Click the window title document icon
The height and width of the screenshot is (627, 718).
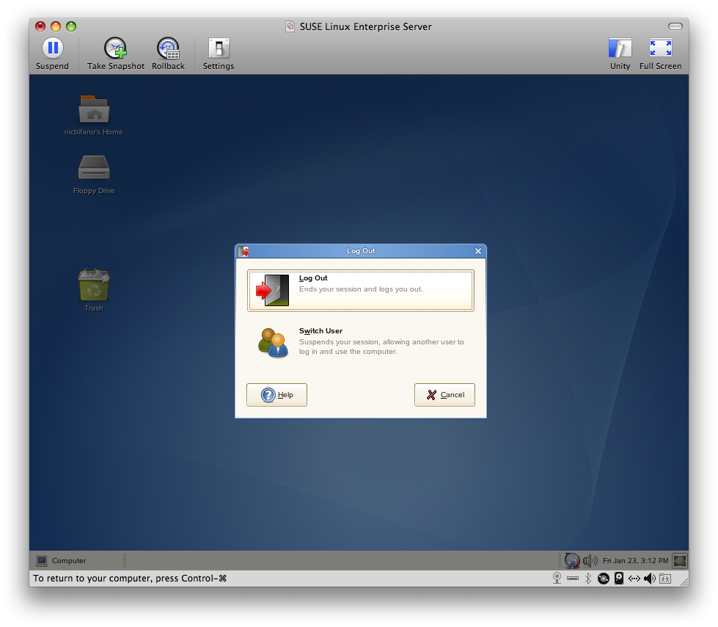(290, 26)
